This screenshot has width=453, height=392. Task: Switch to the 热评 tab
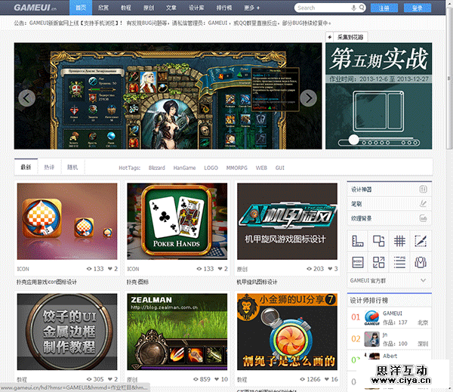click(49, 167)
